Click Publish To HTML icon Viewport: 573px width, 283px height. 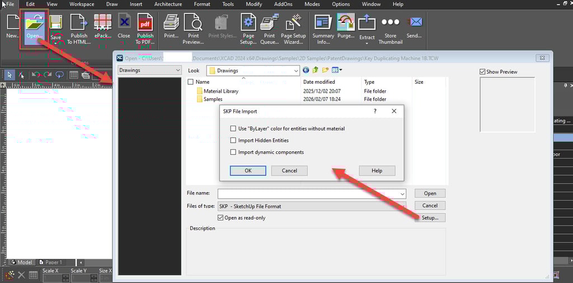point(79,22)
